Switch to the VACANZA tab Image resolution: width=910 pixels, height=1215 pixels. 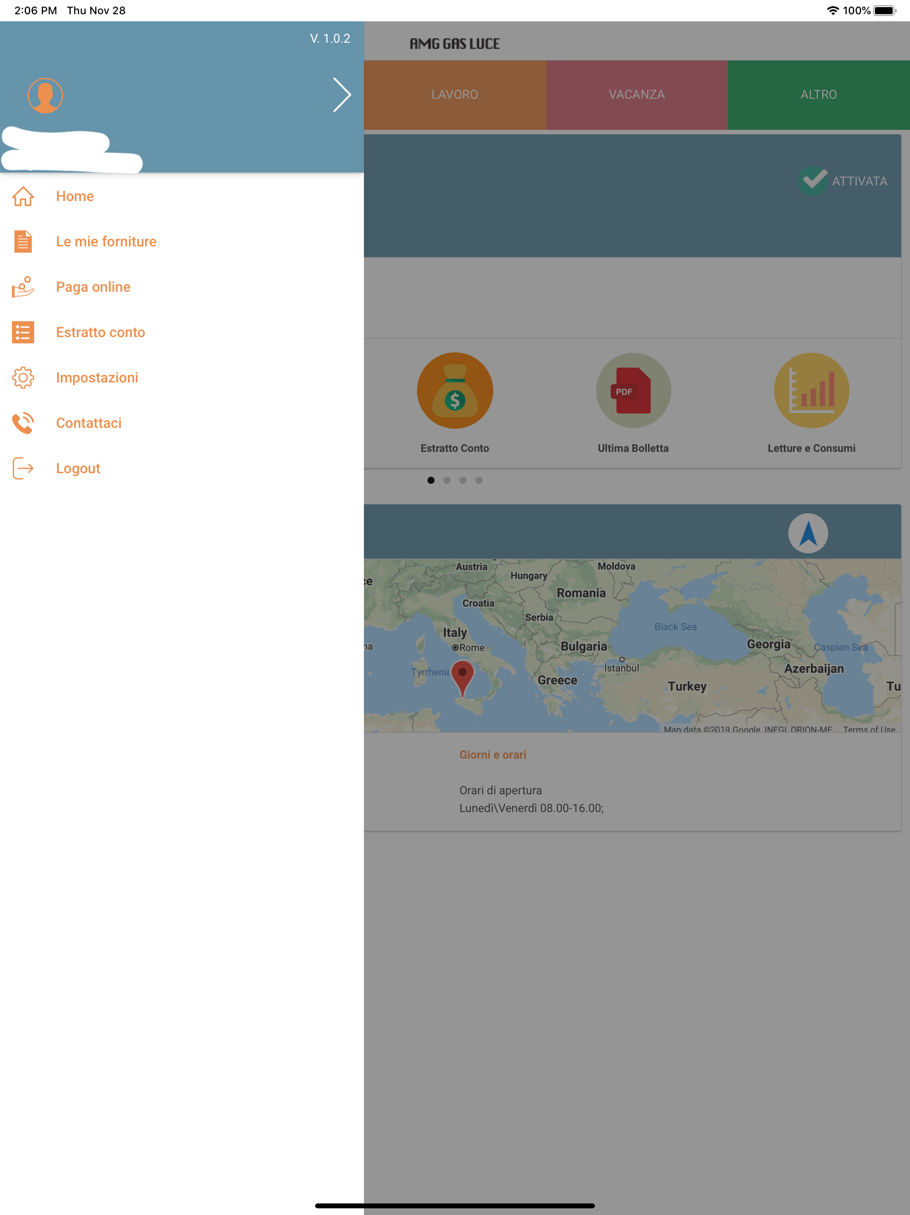[637, 95]
